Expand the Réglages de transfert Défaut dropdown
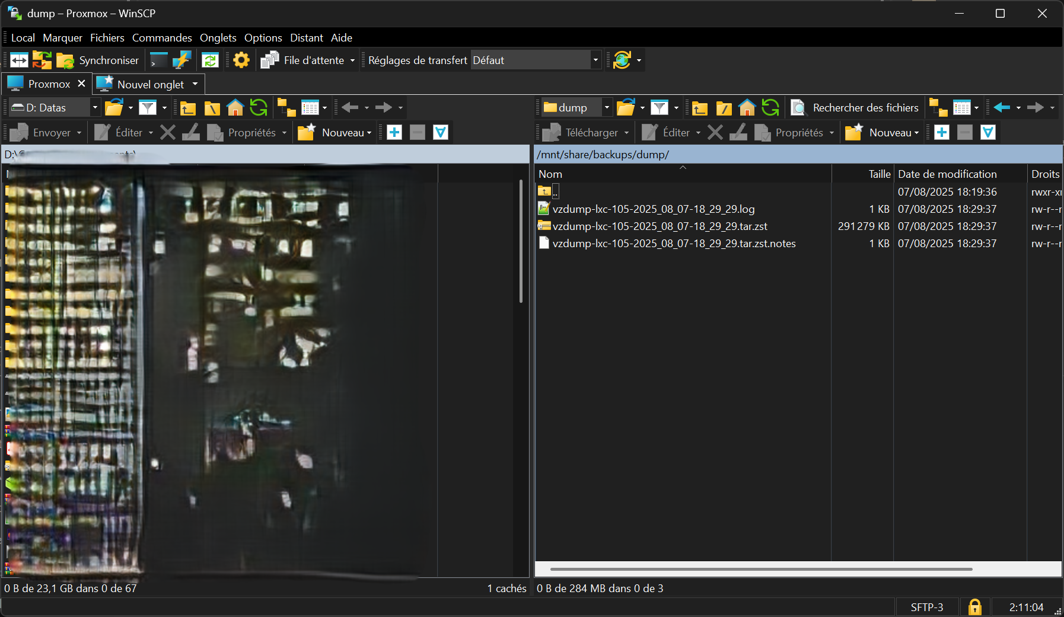Image resolution: width=1064 pixels, height=617 pixels. [595, 60]
